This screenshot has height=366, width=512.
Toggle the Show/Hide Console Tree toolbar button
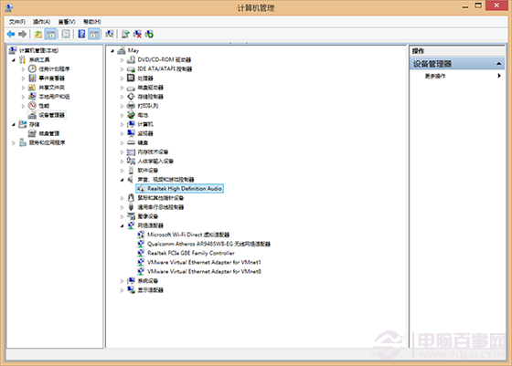point(50,34)
